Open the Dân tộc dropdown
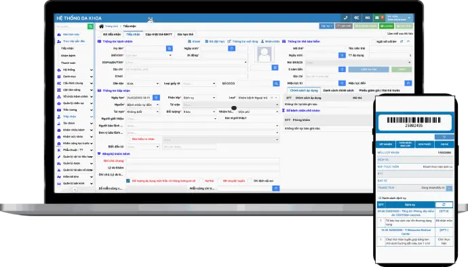Viewport: 468px width, 267px height. pyautogui.click(x=142, y=84)
